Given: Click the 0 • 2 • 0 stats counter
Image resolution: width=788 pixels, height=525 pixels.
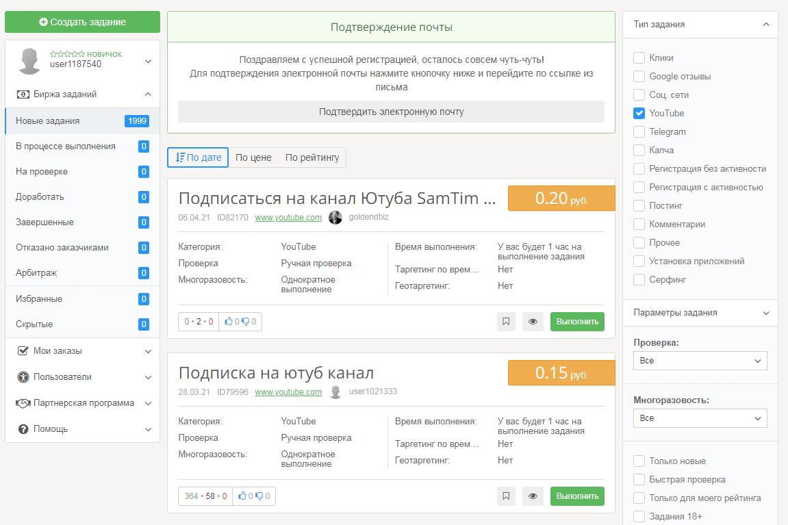Looking at the screenshot, I should [199, 322].
